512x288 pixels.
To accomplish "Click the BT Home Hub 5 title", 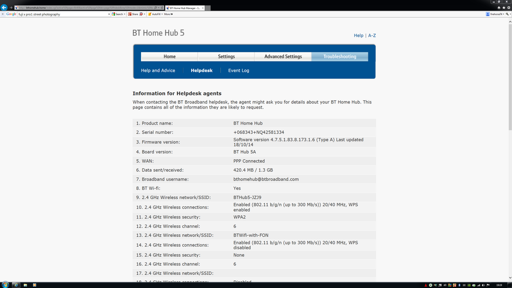I will click(158, 33).
